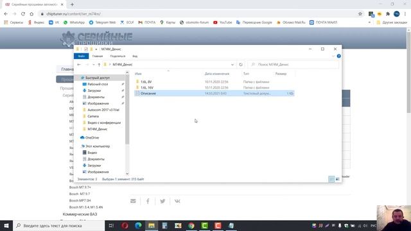
Task: Open recent locations dropdown in Explorer
Action: coord(94,64)
